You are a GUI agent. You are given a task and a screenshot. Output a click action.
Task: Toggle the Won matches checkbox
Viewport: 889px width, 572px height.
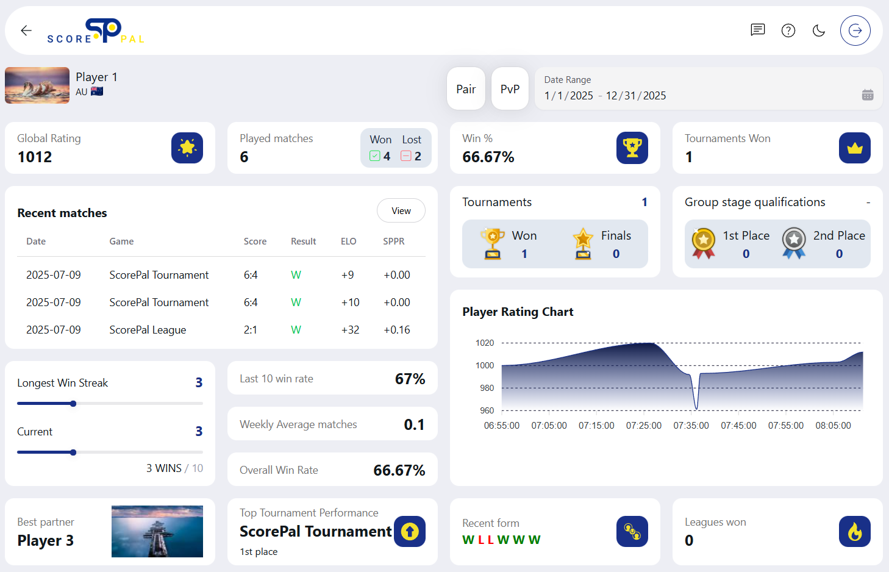point(375,156)
